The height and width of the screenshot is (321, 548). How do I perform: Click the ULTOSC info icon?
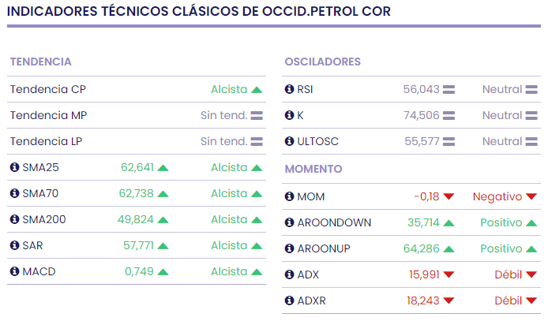[x=289, y=141]
